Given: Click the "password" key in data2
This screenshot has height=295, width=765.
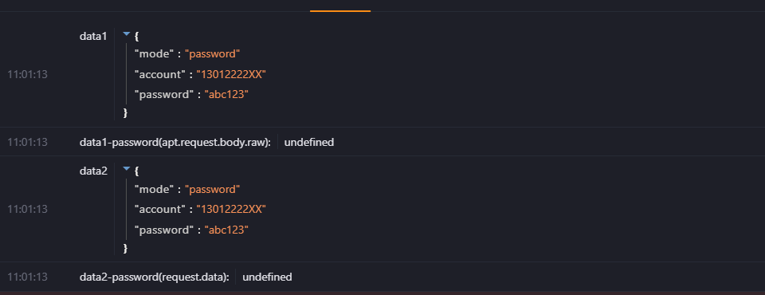Looking at the screenshot, I should coord(164,230).
